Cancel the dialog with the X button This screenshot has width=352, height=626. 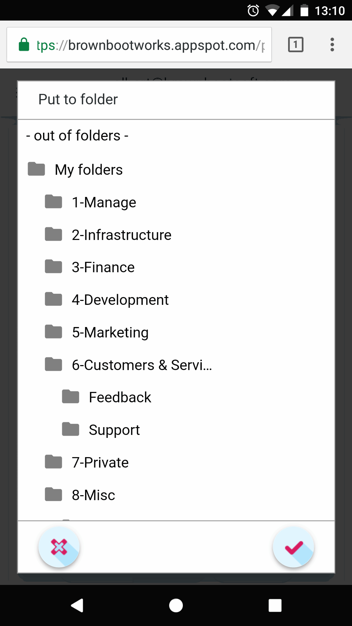[59, 547]
